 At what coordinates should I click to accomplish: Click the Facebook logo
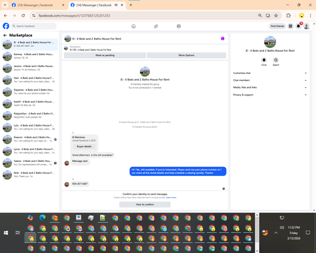pos(6,26)
